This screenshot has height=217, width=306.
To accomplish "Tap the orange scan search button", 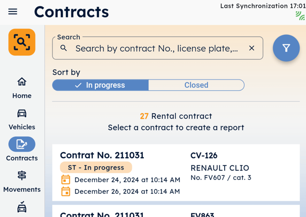I will (x=21, y=42).
